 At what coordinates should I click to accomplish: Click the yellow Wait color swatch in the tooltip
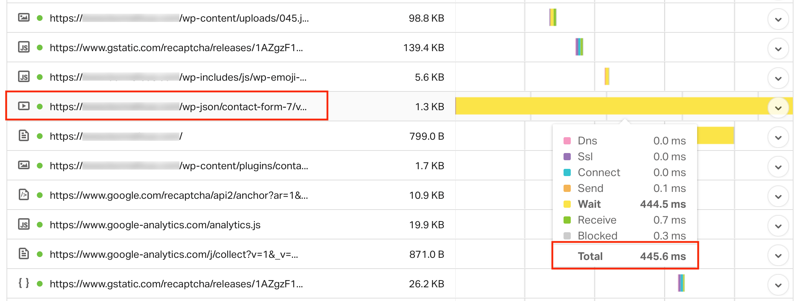pos(567,204)
